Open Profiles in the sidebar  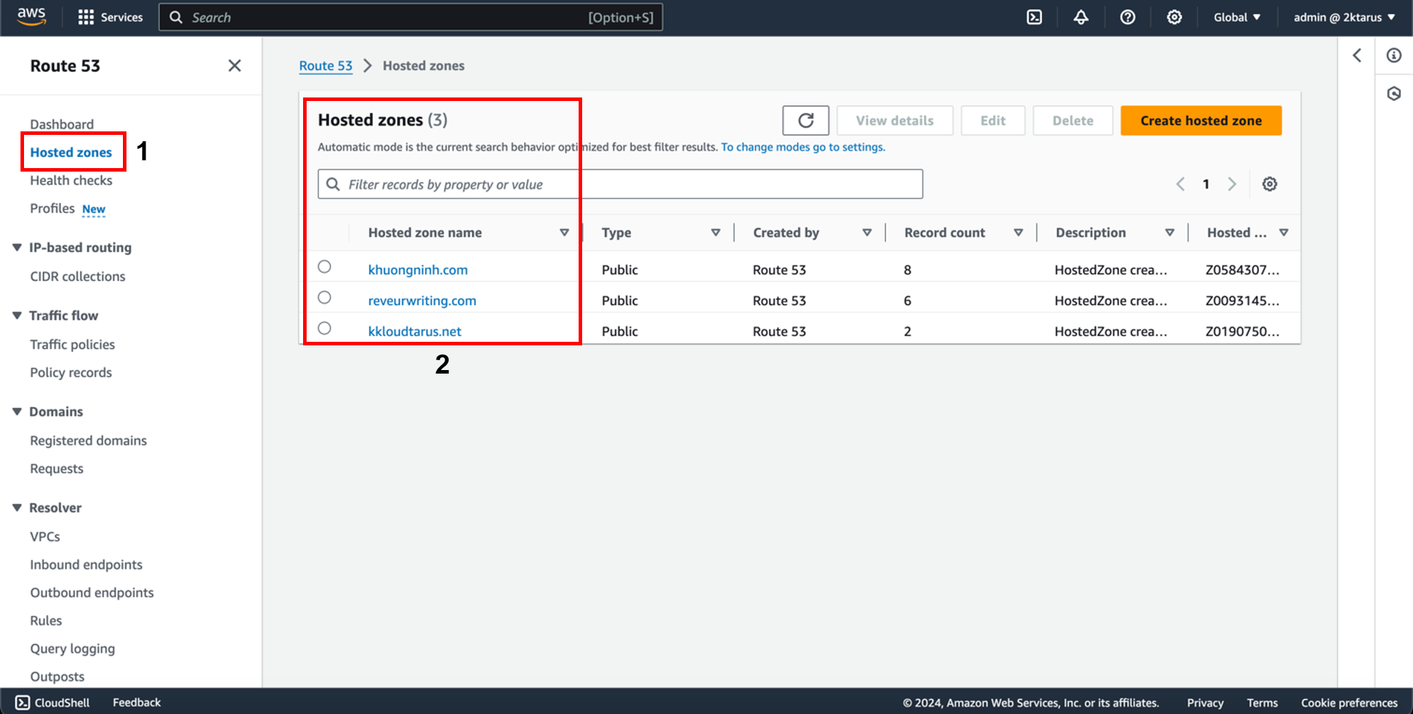click(52, 208)
